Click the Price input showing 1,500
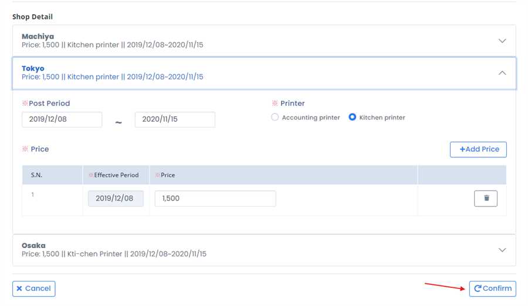528x306 pixels. pyautogui.click(x=215, y=198)
